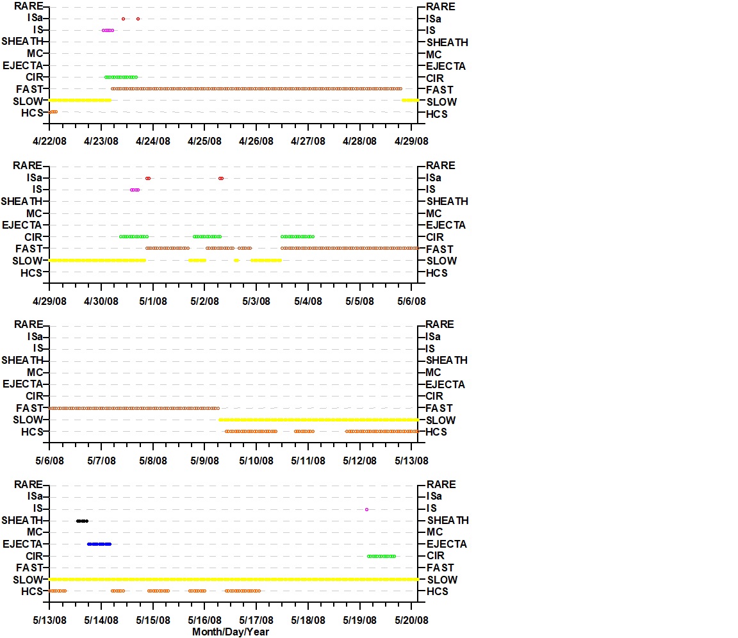The width and height of the screenshot is (738, 638).
Task: Select the green CIR segment near 5/2/08
Action: click(207, 236)
